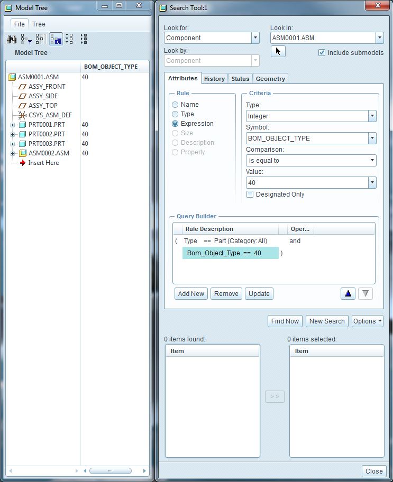The height and width of the screenshot is (482, 393).
Task: Switch to the Geometry tab
Action: coord(270,79)
